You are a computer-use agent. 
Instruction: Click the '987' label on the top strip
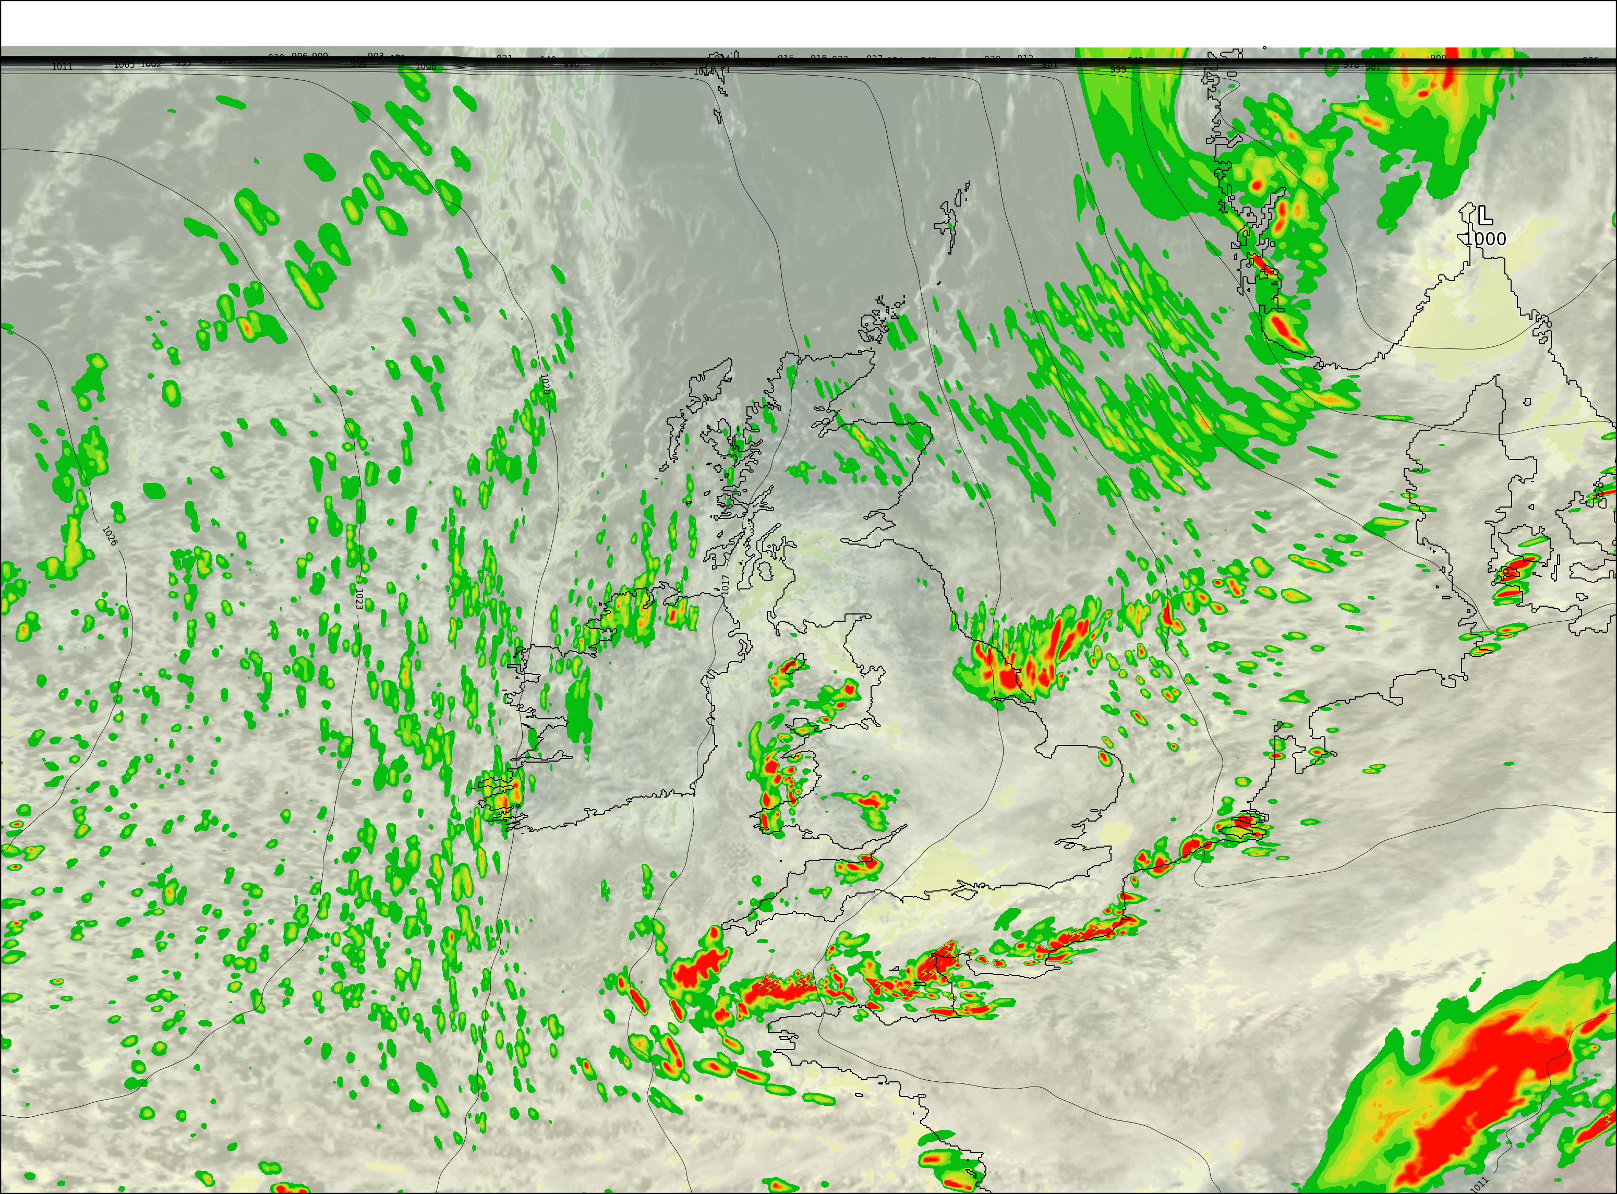click(1373, 67)
